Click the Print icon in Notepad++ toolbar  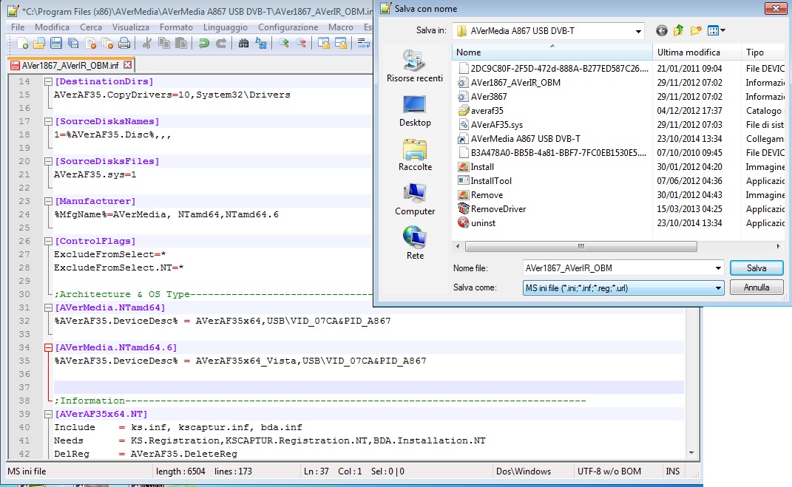pos(124,44)
